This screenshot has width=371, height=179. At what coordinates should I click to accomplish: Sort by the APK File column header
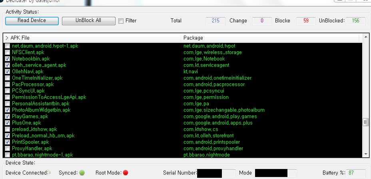point(92,38)
